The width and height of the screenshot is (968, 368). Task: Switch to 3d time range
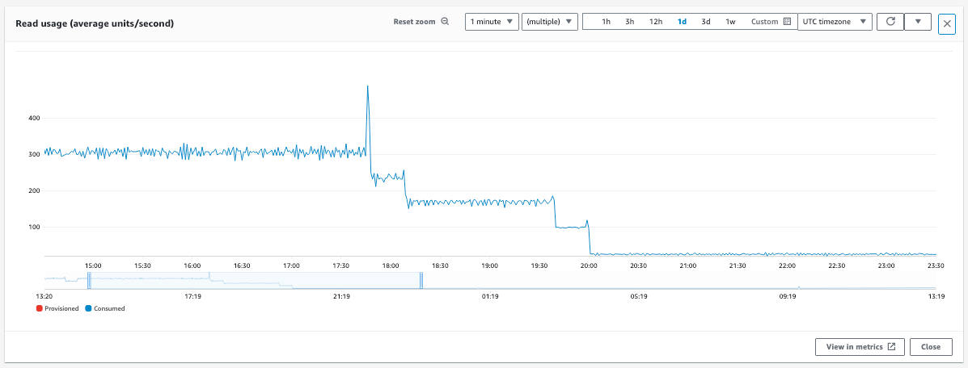(706, 22)
